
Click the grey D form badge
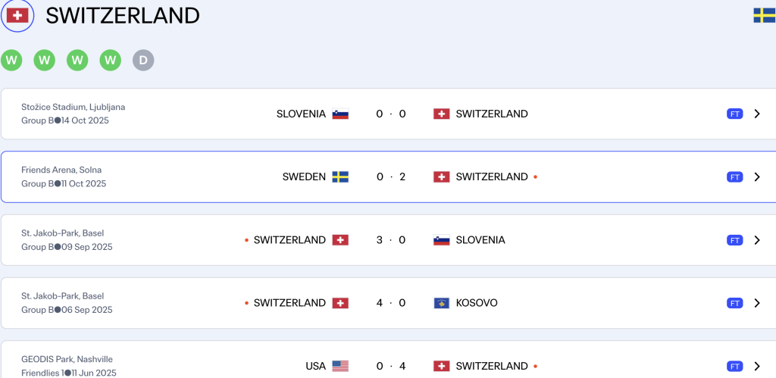click(x=143, y=60)
